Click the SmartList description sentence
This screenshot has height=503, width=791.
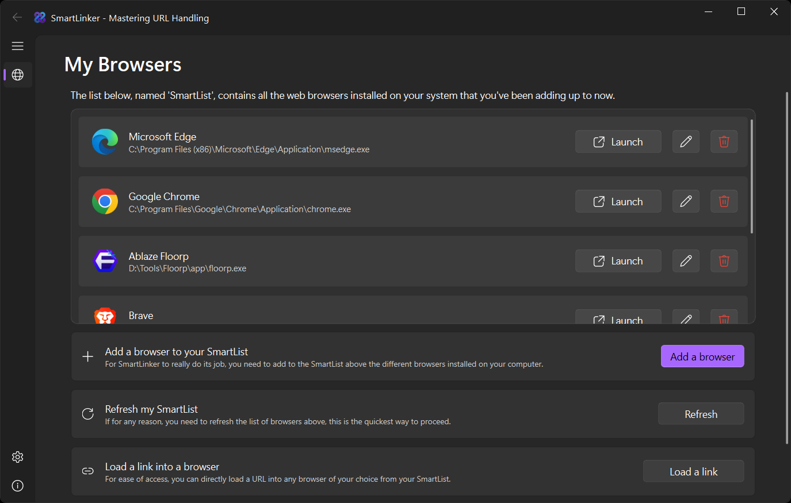(x=343, y=95)
